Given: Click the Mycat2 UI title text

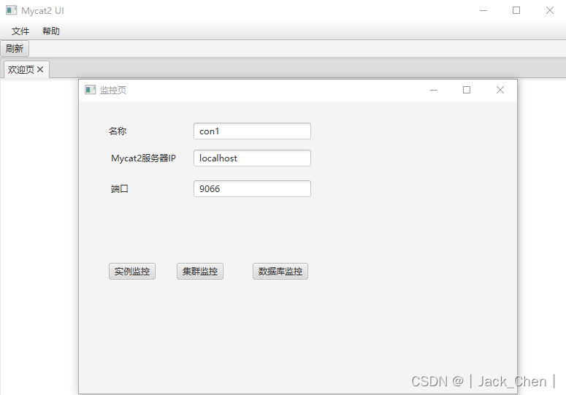Looking at the screenshot, I should [x=42, y=11].
